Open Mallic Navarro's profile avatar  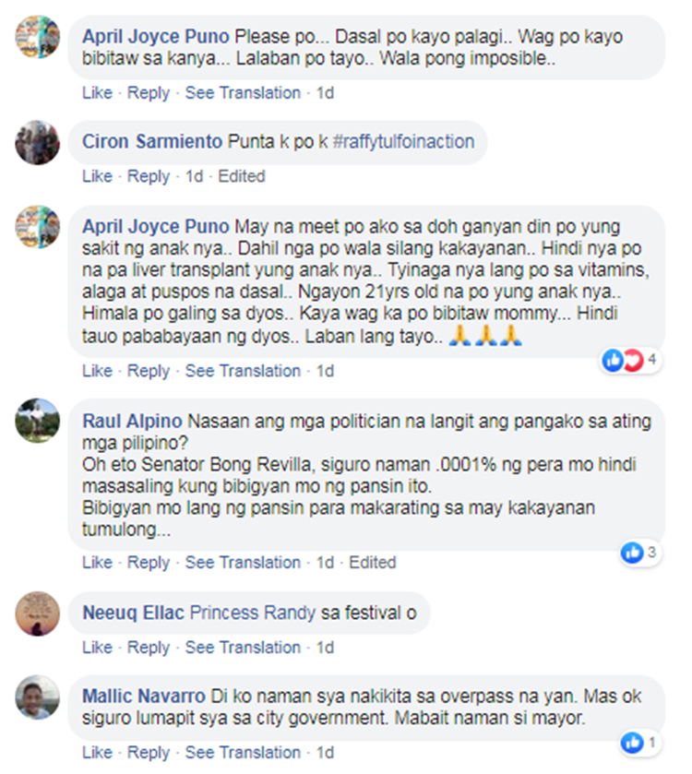pos(38,697)
